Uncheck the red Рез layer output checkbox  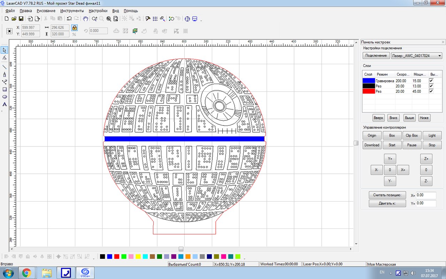431,91
